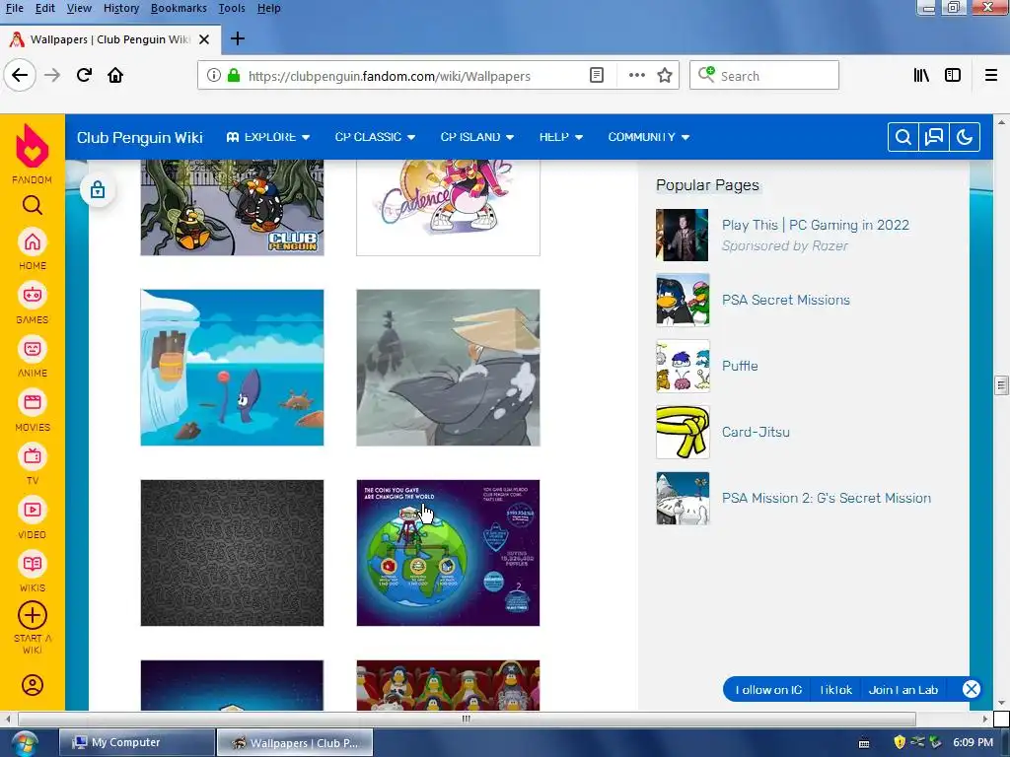Open the browser Library icon
Viewport: 1010px width, 757px height.
922,75
